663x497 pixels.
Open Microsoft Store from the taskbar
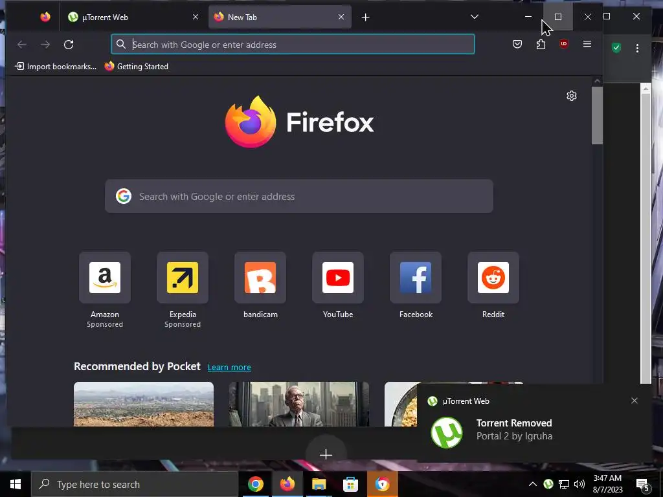(350, 484)
